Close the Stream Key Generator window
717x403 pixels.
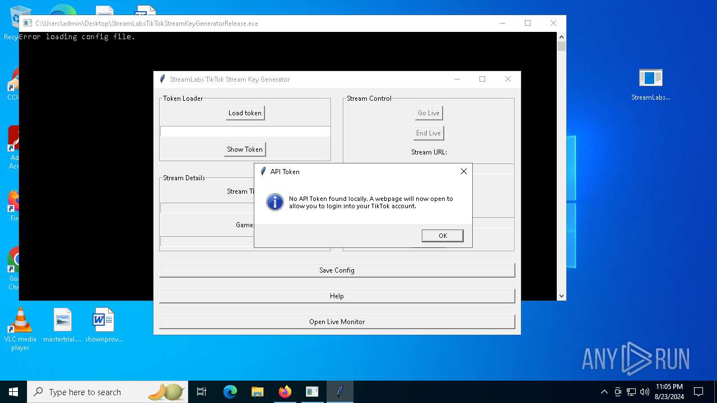508,79
